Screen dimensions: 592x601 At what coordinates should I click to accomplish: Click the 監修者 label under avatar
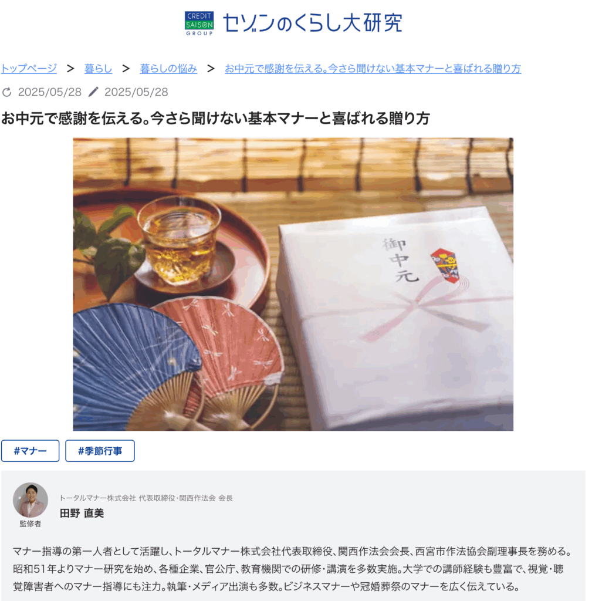(x=31, y=524)
